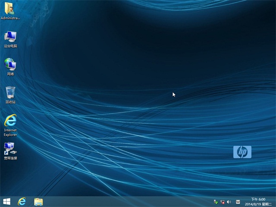Viewport: 276px width, 207px height.
Task: Select the 网络 (Network) desktop icon
Action: [10, 65]
